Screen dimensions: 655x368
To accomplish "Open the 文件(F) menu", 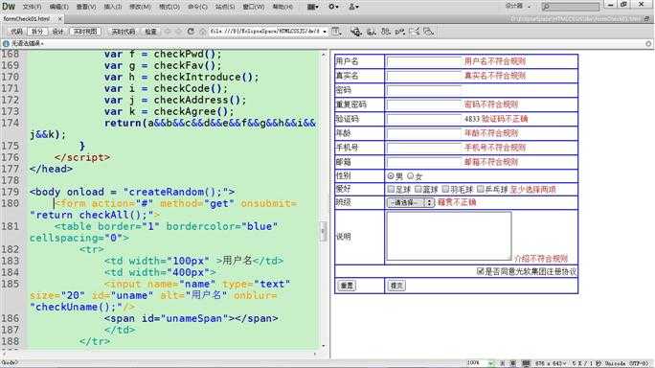I will click(32, 7).
